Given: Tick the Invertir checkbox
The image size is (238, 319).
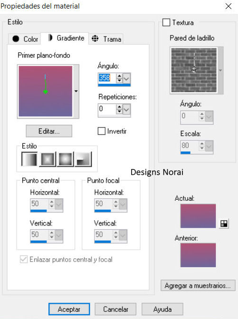Looking at the screenshot, I should pos(101,131).
